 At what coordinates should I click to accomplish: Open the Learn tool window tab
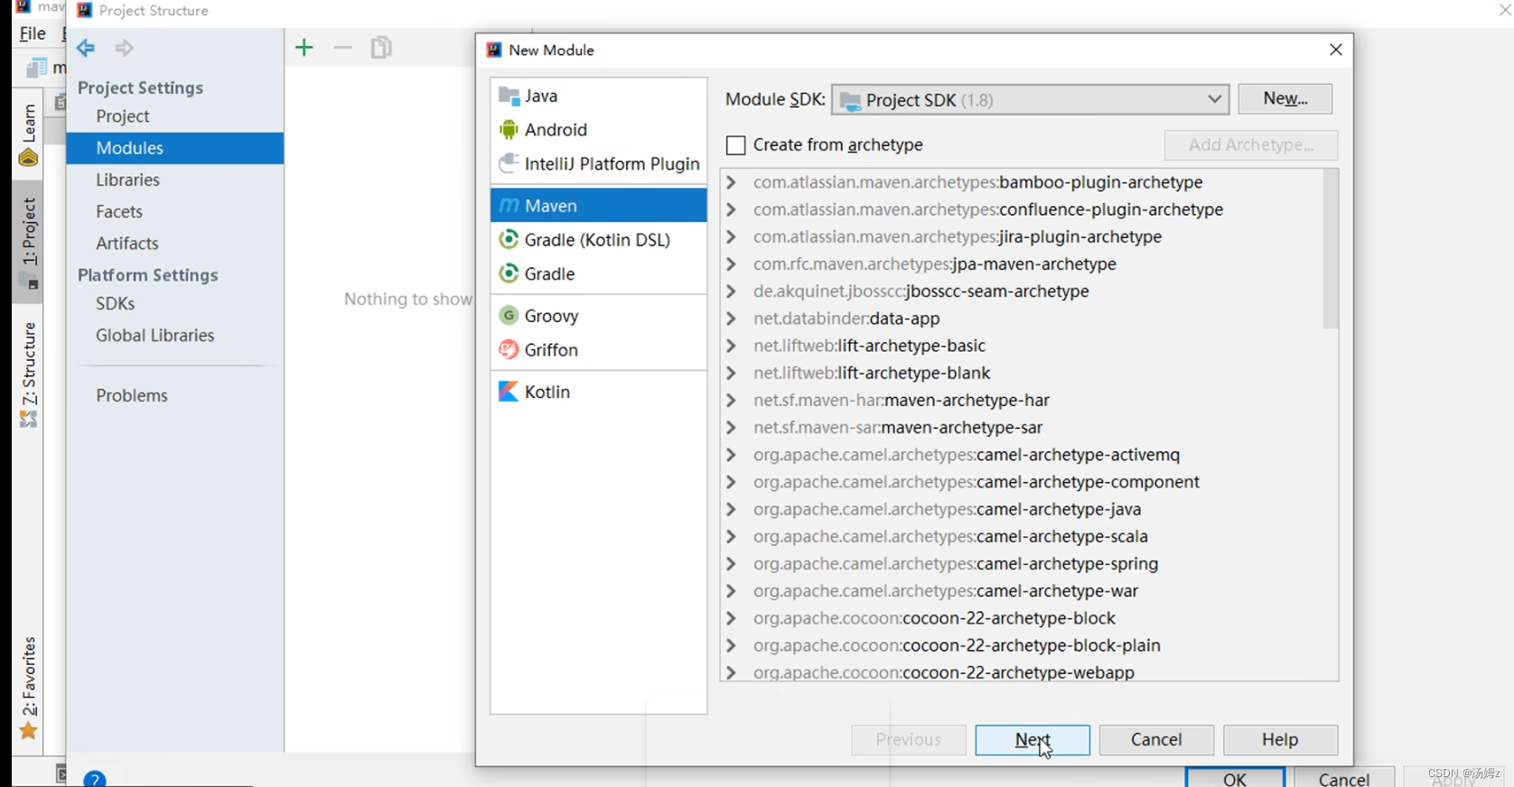(x=29, y=134)
